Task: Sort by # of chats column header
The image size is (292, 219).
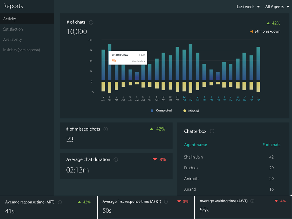Action: 271,145
